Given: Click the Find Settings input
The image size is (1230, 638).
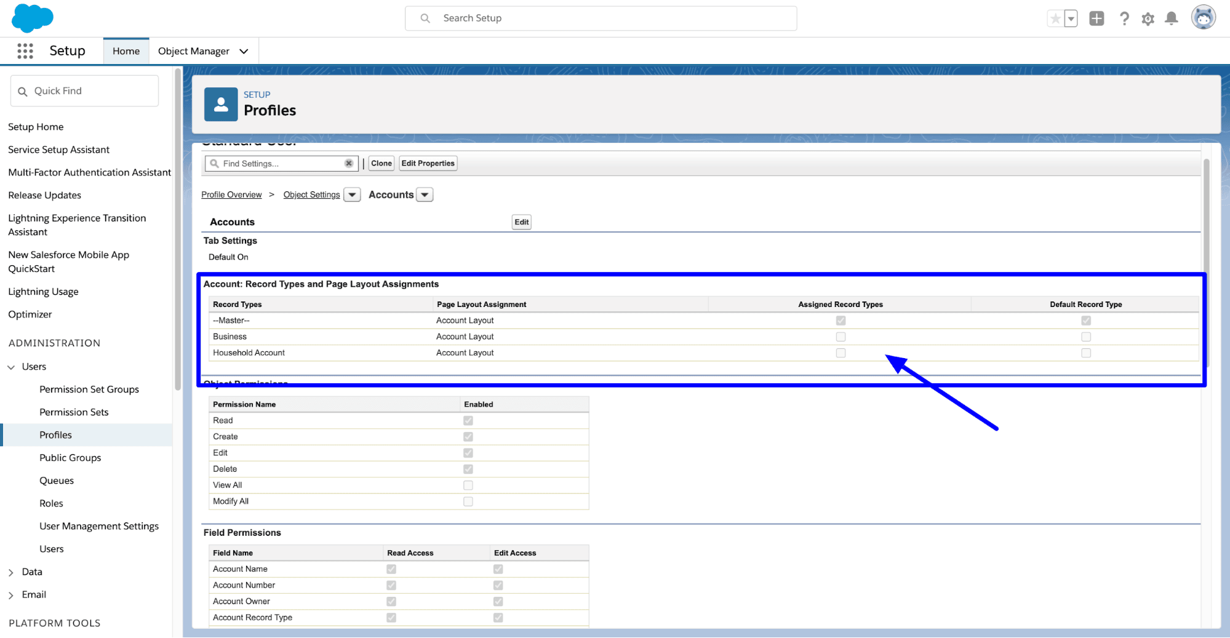Looking at the screenshot, I should 282,163.
